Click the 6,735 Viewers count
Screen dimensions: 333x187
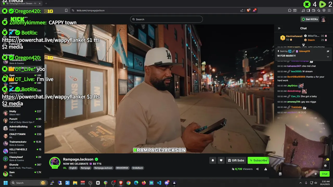(242, 169)
